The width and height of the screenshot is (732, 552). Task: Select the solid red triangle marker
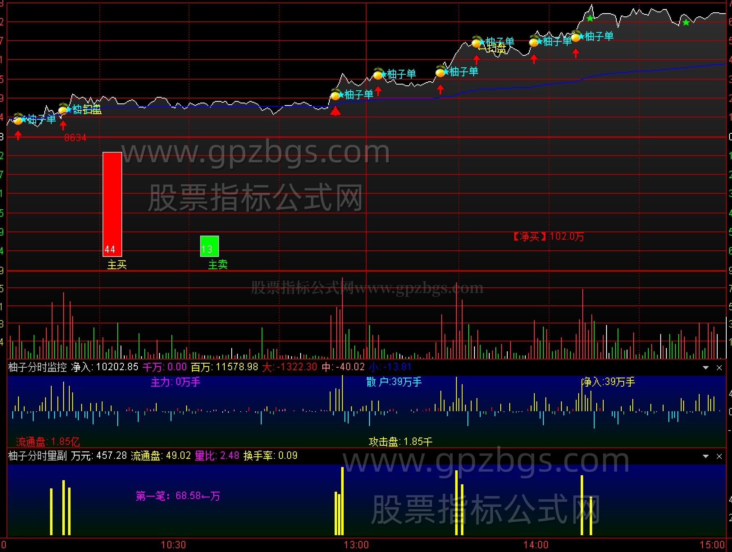click(335, 111)
